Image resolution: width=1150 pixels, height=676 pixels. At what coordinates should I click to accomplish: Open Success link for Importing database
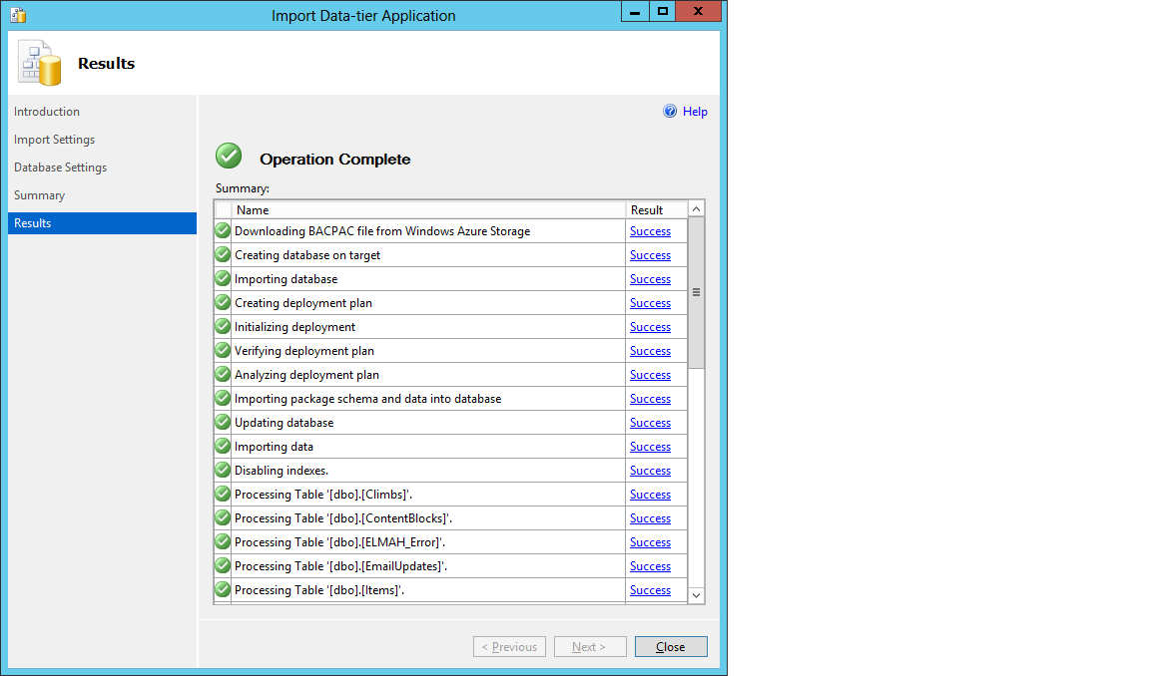[x=650, y=279]
